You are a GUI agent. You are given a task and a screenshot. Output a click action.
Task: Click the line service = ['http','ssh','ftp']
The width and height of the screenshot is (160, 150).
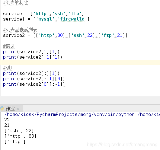43,14
